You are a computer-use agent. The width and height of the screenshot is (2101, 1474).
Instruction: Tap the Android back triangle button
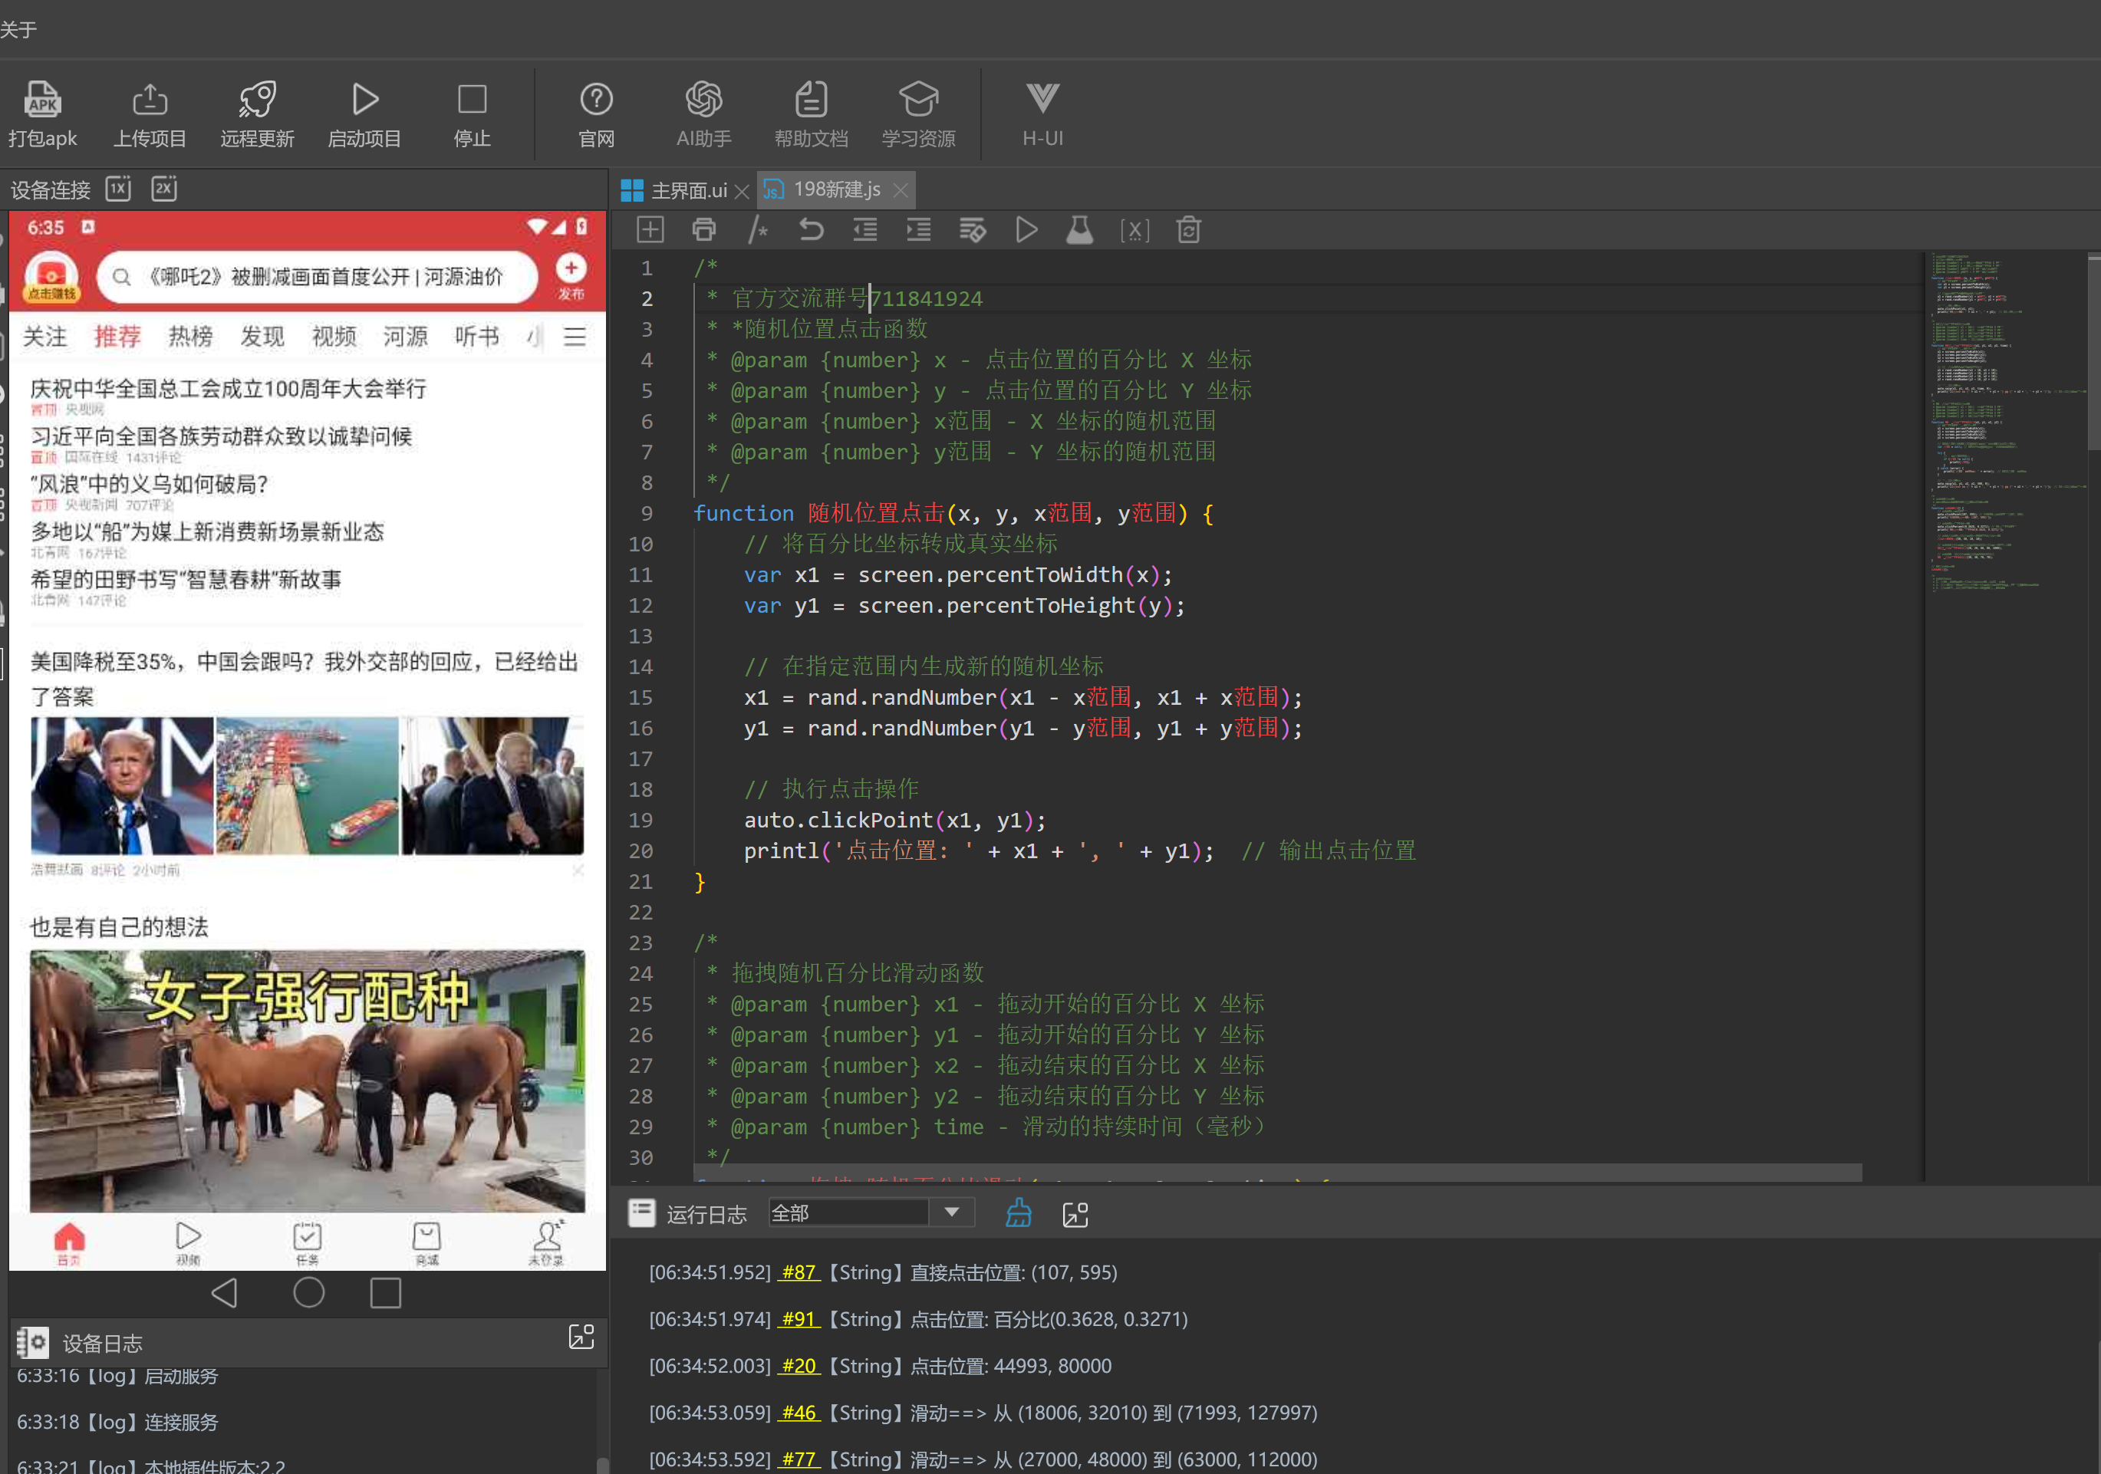pos(225,1292)
